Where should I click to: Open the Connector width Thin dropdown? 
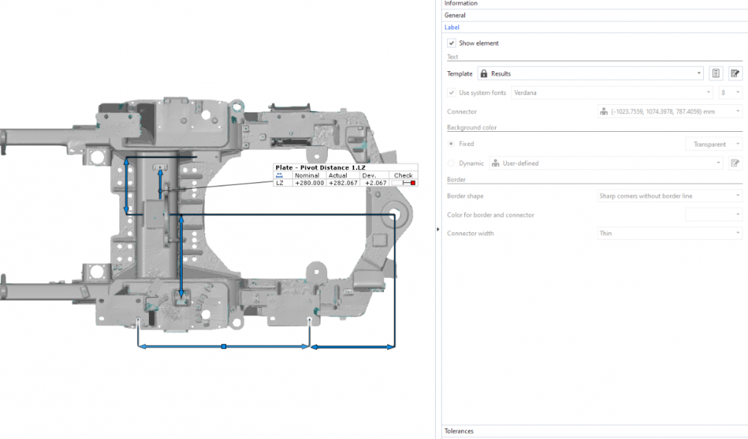click(669, 234)
